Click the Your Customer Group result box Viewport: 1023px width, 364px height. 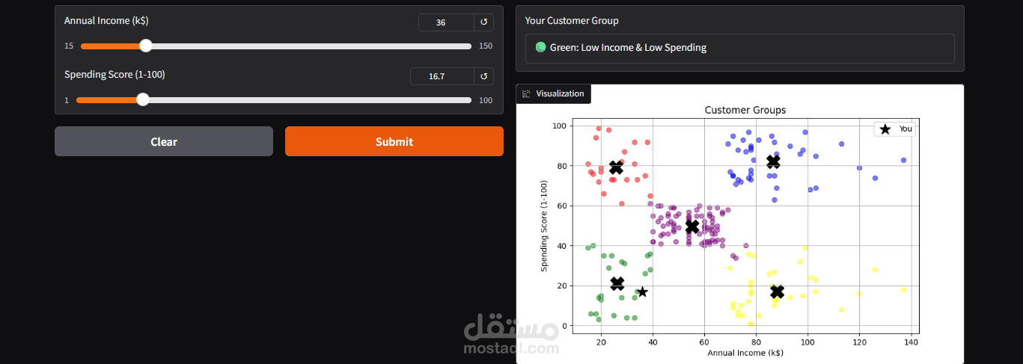tap(740, 48)
